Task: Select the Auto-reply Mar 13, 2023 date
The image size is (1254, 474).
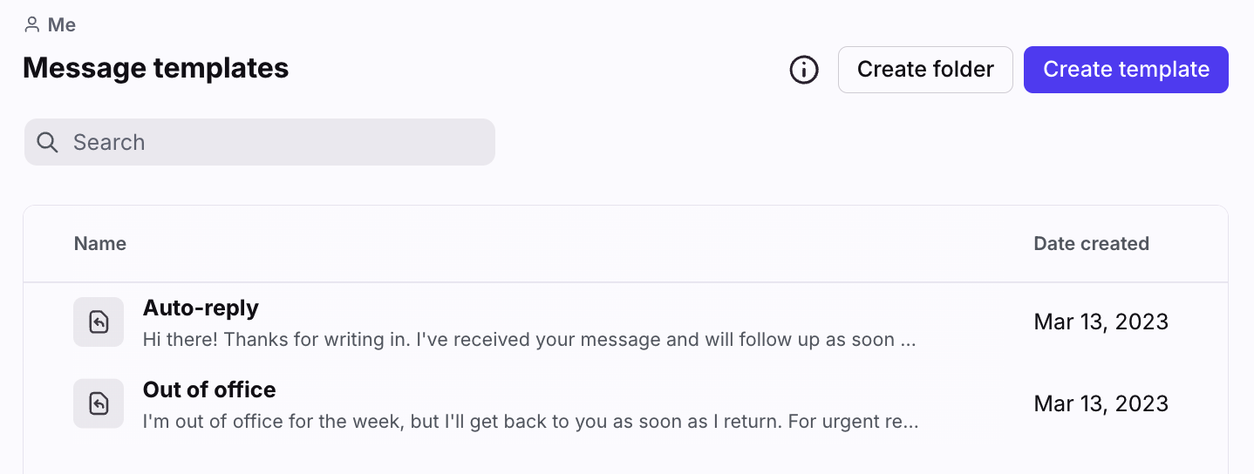Action: click(1101, 322)
